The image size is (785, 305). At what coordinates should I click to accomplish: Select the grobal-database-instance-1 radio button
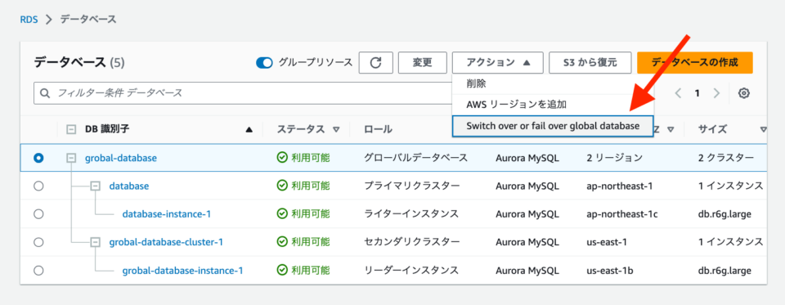coord(38,271)
